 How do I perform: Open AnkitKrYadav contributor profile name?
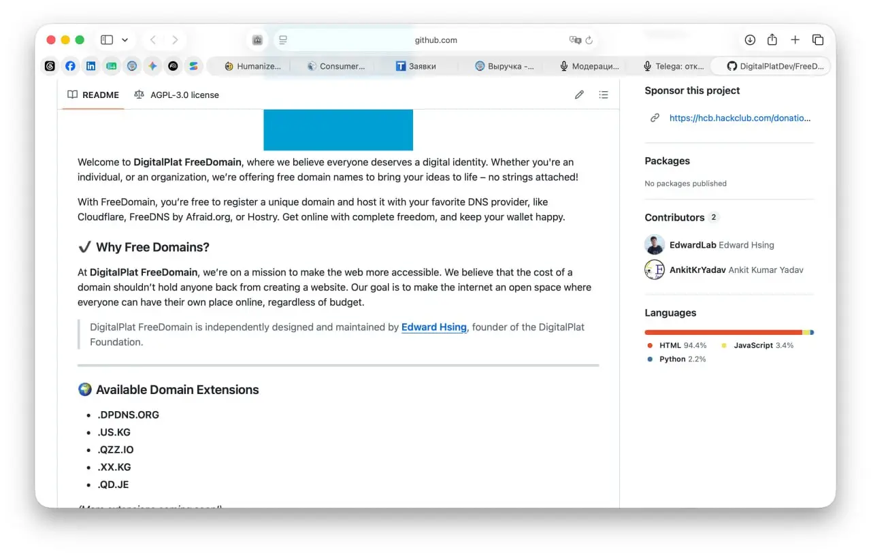698,270
